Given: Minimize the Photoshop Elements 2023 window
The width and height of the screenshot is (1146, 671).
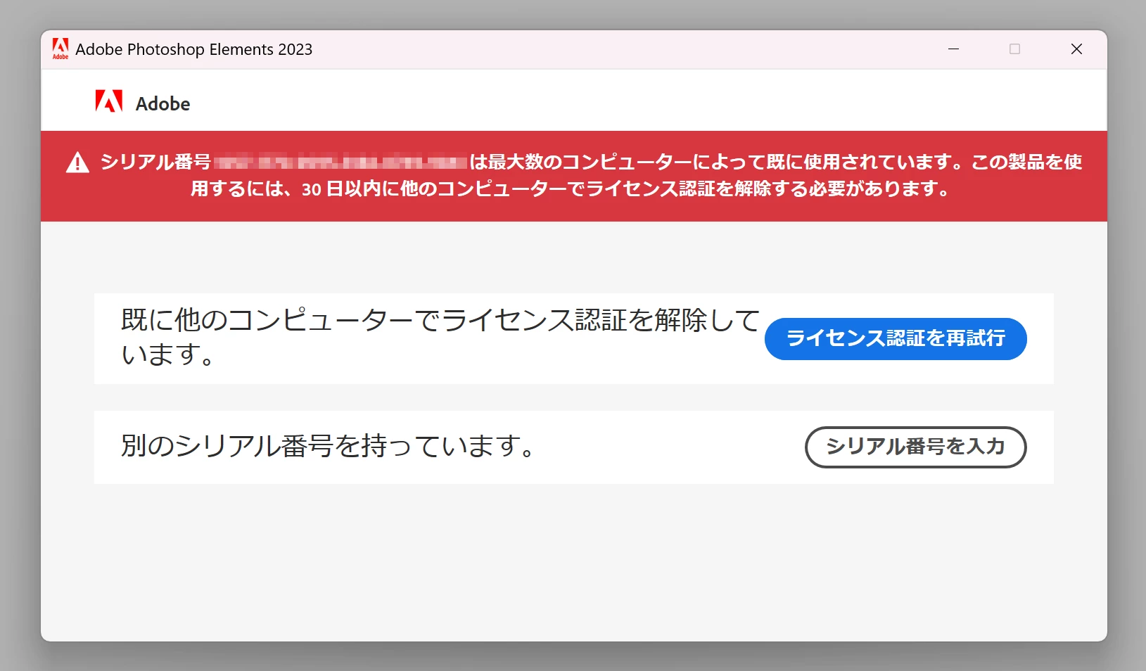Looking at the screenshot, I should 954,49.
